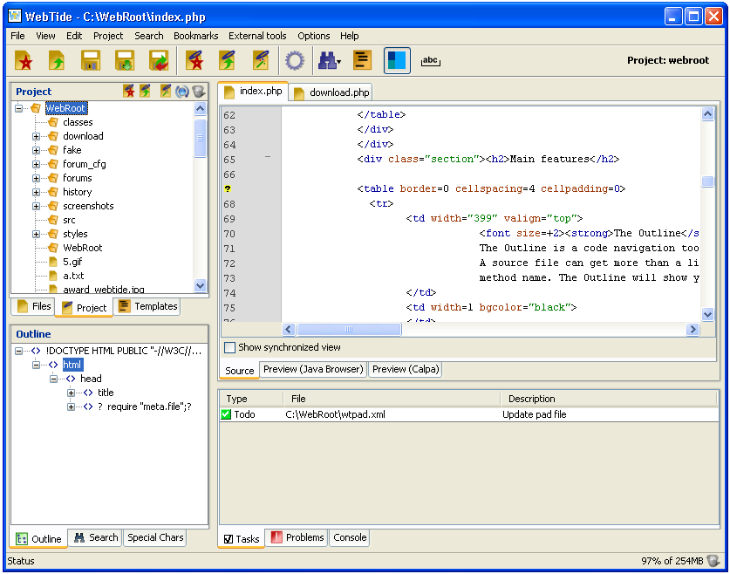
Task: Switch to the Templates tab
Action: point(147,306)
